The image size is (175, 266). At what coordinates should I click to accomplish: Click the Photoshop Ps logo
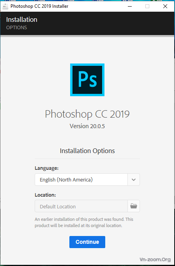(x=87, y=80)
